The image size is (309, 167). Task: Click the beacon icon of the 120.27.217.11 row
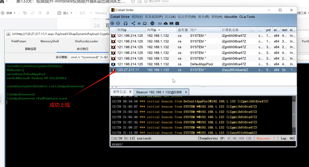click(113, 70)
